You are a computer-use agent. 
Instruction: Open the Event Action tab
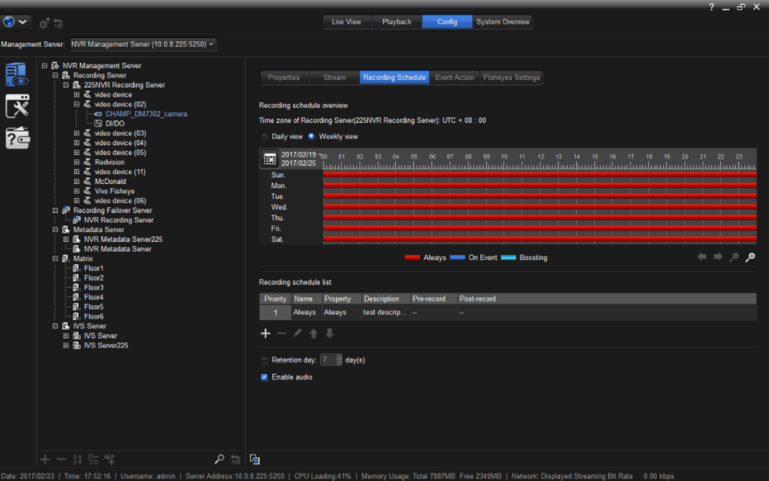click(x=455, y=78)
